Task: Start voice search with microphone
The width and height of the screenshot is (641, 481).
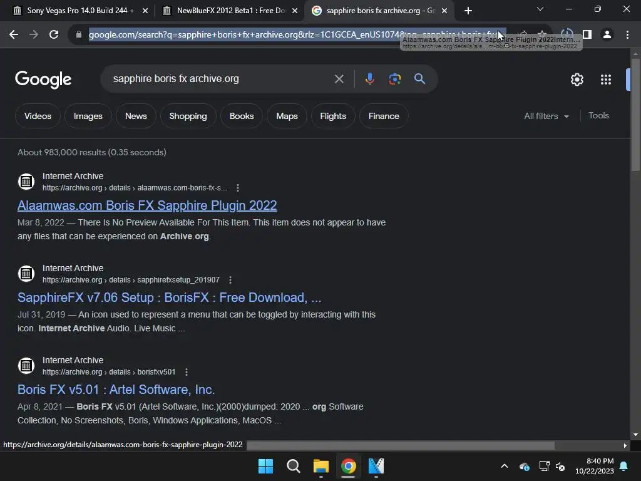Action: point(369,79)
